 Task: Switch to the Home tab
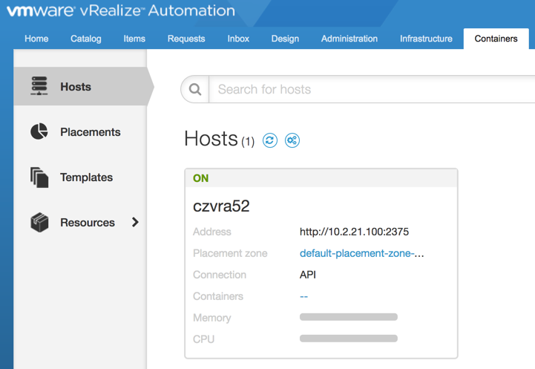[36, 39]
